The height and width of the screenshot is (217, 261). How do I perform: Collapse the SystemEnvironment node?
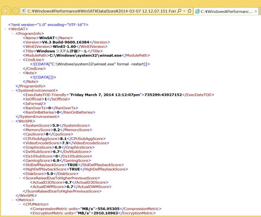click(13, 90)
